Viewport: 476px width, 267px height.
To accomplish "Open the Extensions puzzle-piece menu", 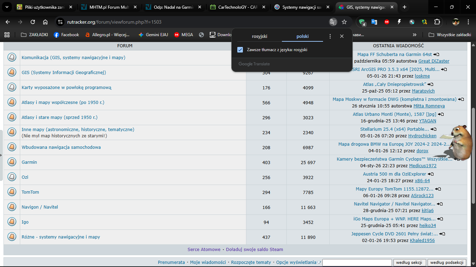I will [437, 22].
